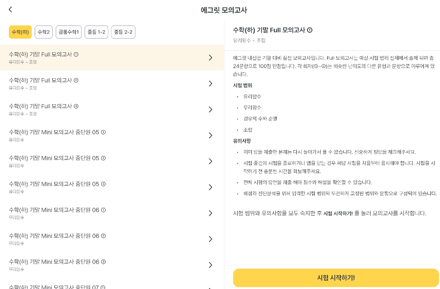Toggle the 수학(하) filter chip
Image resolution: width=440 pixels, height=289 pixels.
click(x=20, y=32)
